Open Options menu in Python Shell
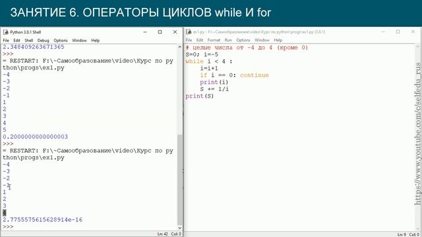 tap(61, 40)
